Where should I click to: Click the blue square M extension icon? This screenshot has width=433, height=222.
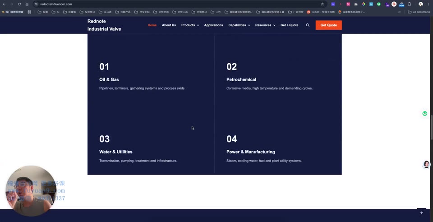pos(371,4)
